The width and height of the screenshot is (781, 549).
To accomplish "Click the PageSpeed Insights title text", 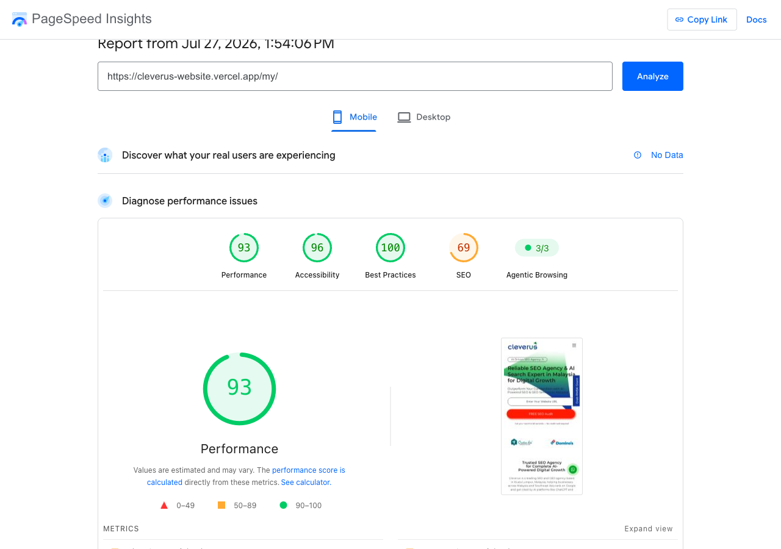I will point(92,19).
